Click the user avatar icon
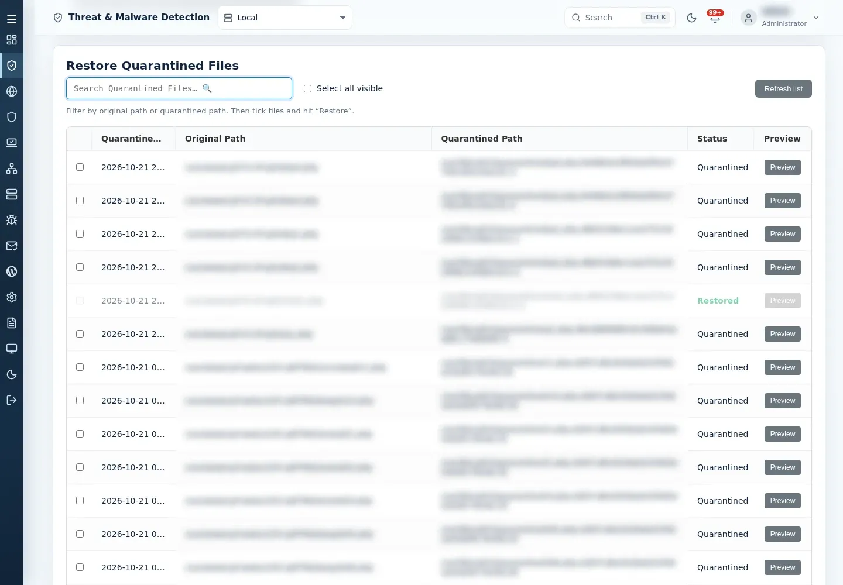 [748, 18]
